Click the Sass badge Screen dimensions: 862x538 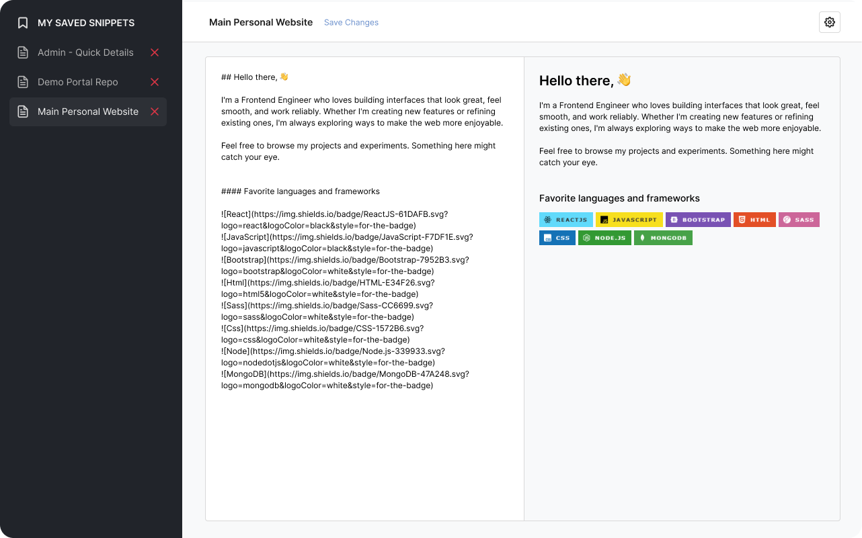click(x=799, y=219)
